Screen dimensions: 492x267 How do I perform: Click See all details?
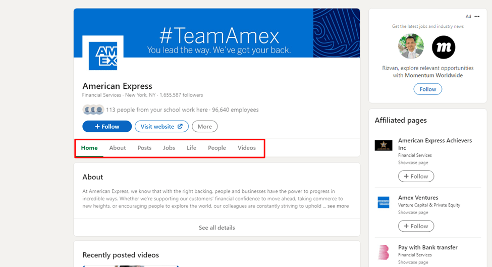[x=216, y=228]
